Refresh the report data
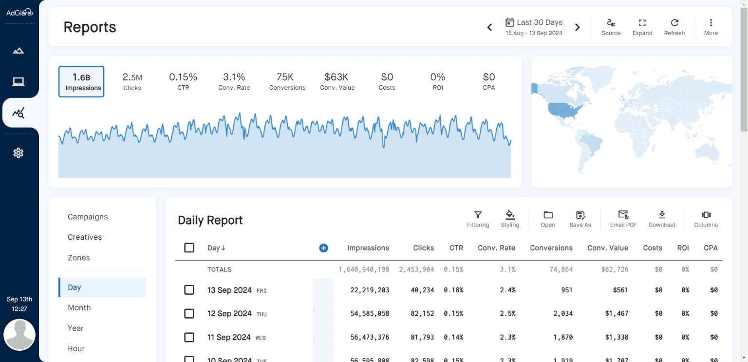This screenshot has width=748, height=362. click(674, 26)
